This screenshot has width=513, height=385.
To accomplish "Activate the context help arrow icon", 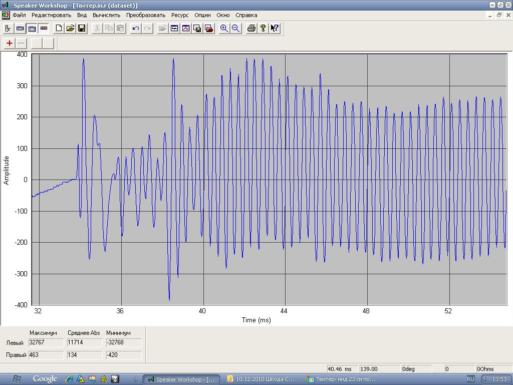I will coord(275,29).
